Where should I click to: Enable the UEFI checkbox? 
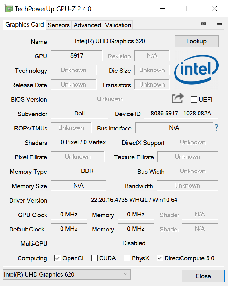[x=194, y=99]
